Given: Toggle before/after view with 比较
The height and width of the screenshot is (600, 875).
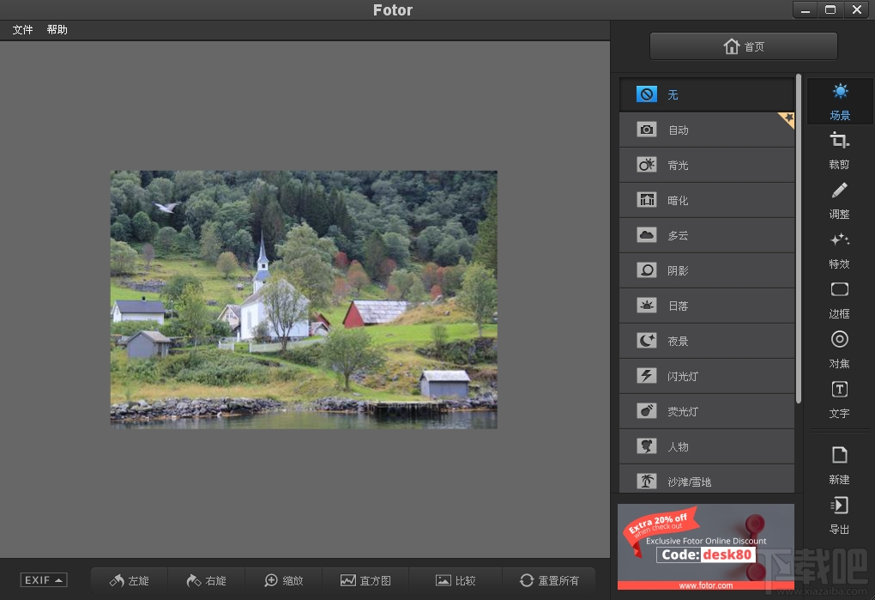Looking at the screenshot, I should point(457,580).
